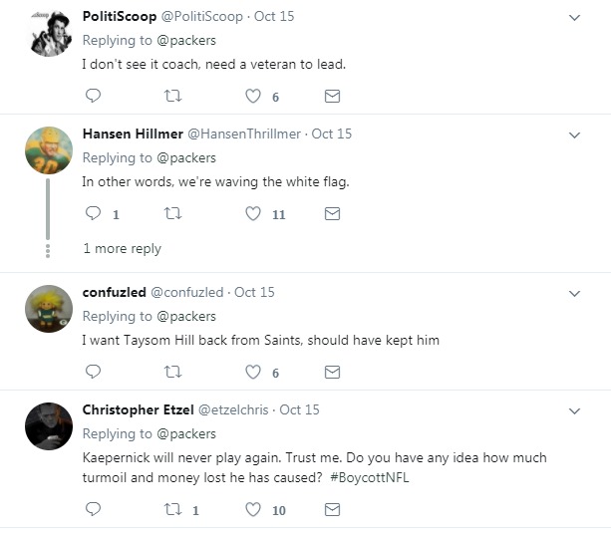Retweet Hansen Hillmer's white flag tweet
The image size is (611, 537).
pyautogui.click(x=172, y=213)
